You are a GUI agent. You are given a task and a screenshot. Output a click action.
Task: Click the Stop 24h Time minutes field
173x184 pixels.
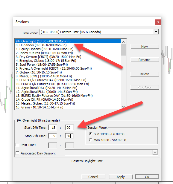(x=69, y=136)
